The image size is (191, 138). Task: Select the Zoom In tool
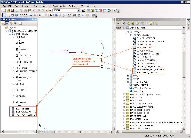click(4, 15)
